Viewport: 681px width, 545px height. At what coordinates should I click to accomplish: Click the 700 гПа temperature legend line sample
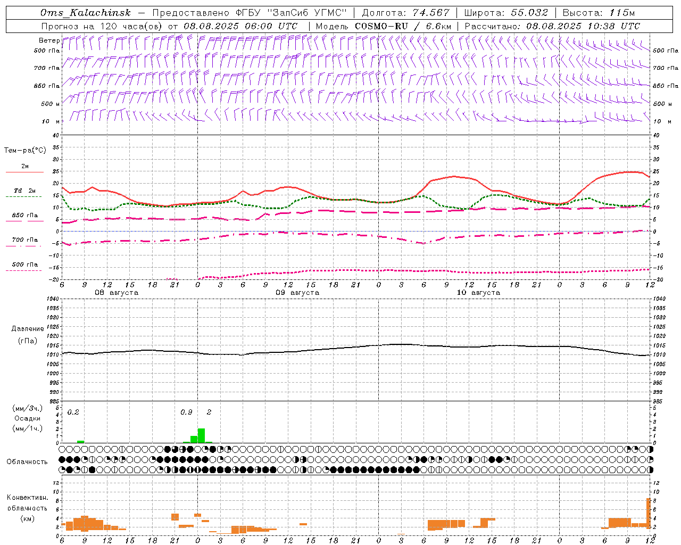click(24, 246)
